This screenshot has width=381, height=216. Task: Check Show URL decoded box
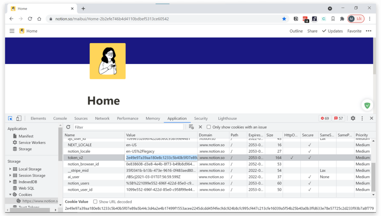pos(95,201)
